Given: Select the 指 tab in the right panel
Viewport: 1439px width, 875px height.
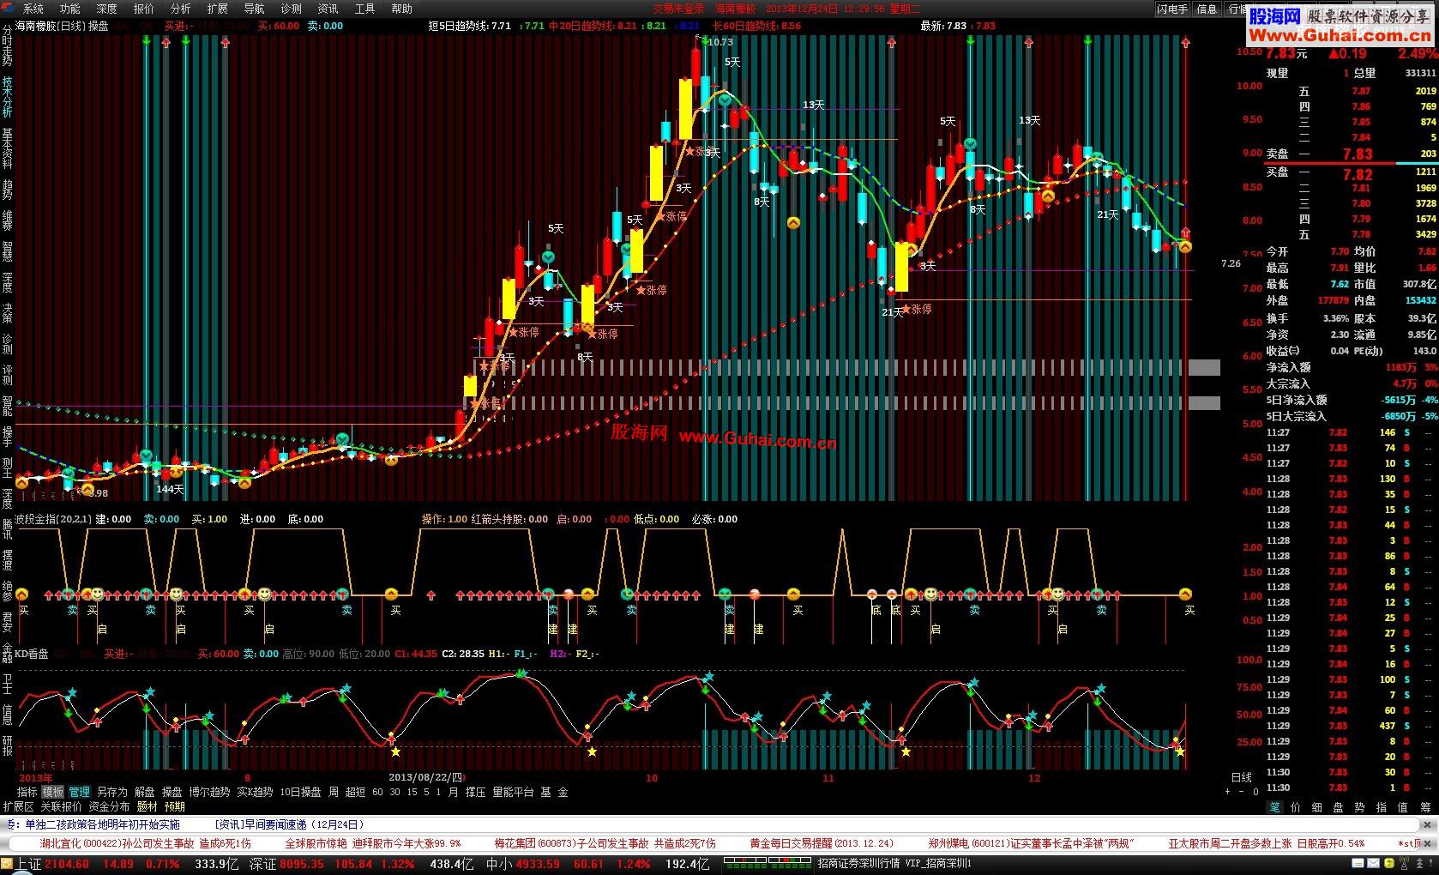Looking at the screenshot, I should (x=1381, y=806).
